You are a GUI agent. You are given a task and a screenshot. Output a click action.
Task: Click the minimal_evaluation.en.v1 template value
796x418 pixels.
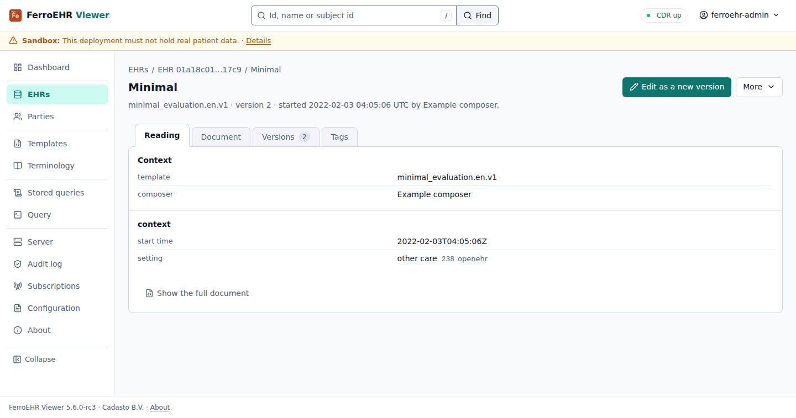tap(447, 177)
